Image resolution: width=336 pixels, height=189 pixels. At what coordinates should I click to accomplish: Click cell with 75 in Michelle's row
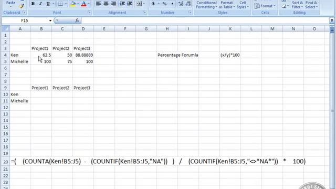point(62,62)
